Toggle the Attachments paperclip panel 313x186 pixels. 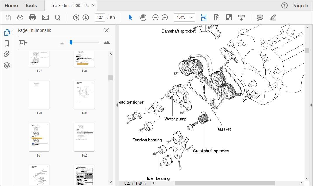(x=7, y=54)
